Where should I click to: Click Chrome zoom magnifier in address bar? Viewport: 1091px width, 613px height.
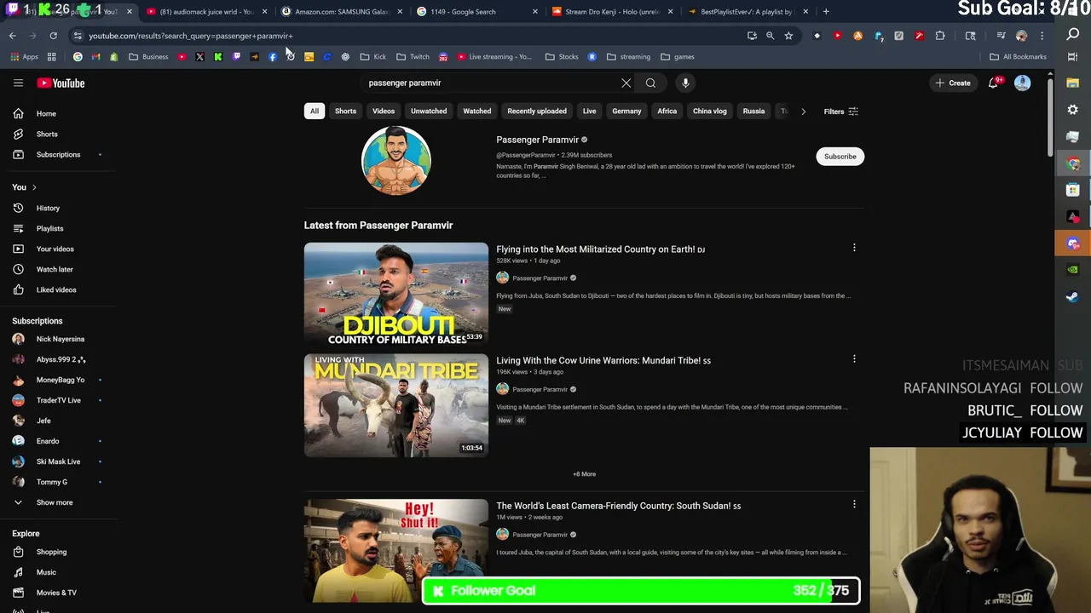770,36
